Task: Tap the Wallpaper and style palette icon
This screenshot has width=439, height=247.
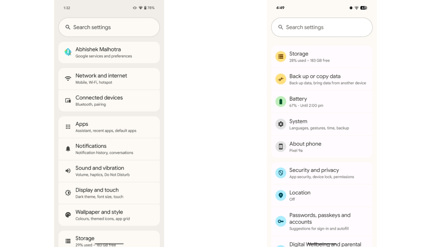Action: (68, 215)
